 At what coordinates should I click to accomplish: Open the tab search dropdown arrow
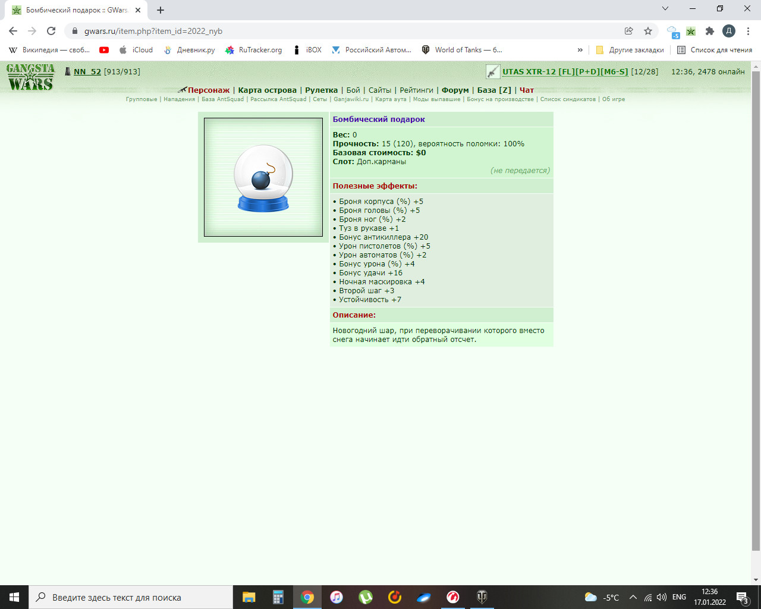coord(665,8)
